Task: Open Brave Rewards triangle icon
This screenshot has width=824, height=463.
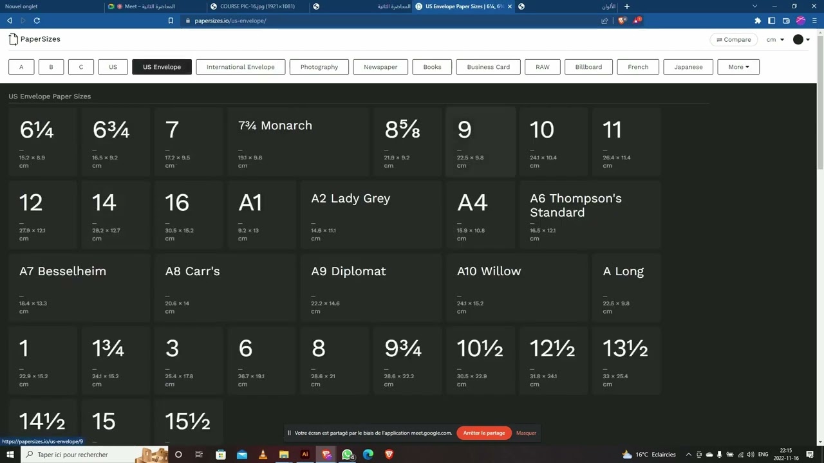Action: point(637,21)
